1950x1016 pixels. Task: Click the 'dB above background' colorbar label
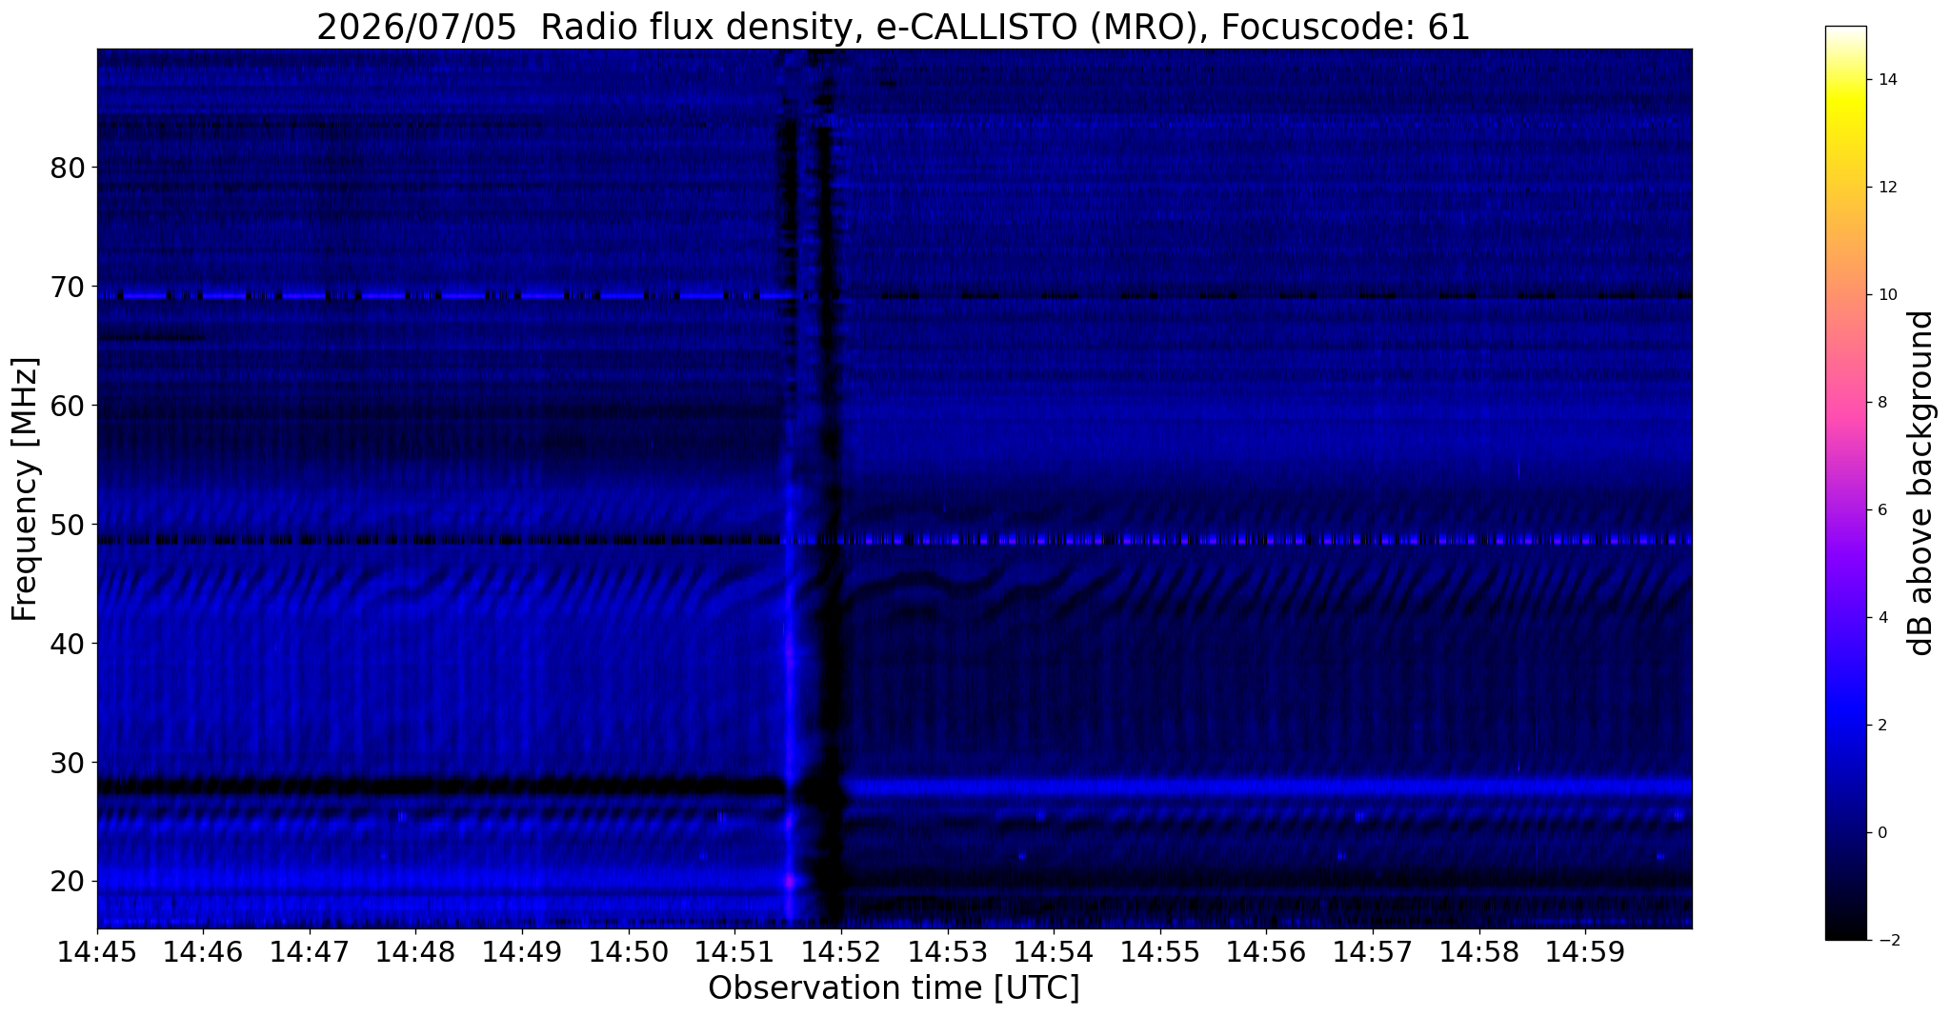pos(1921,483)
